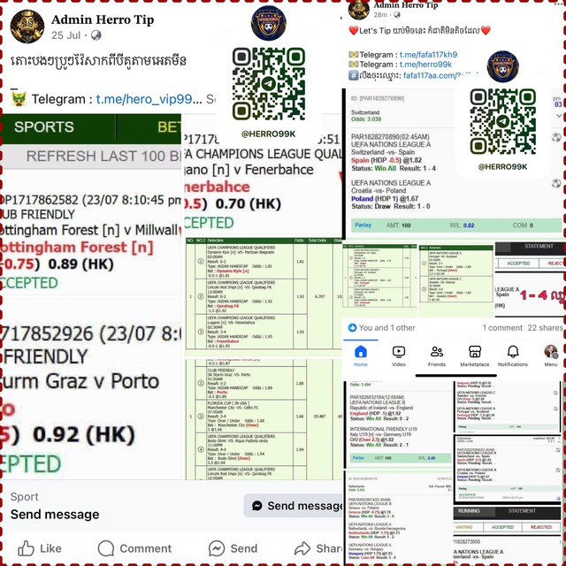Click the public globe icon beside 25 Jul

click(x=96, y=35)
